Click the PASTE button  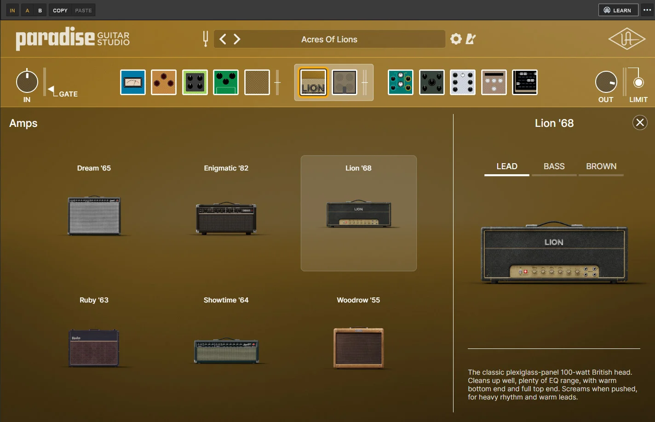tap(83, 10)
